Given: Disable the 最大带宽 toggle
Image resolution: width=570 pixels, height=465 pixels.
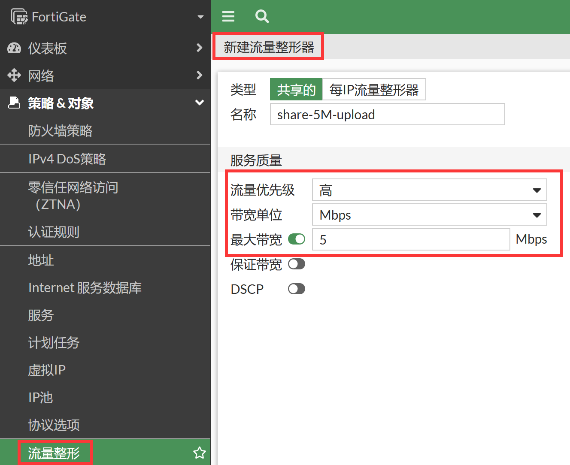Looking at the screenshot, I should (296, 239).
